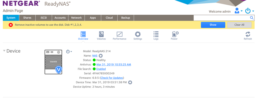This screenshot has width=257, height=98.
Task: Click the green Status indicator dot
Action: 94,60
